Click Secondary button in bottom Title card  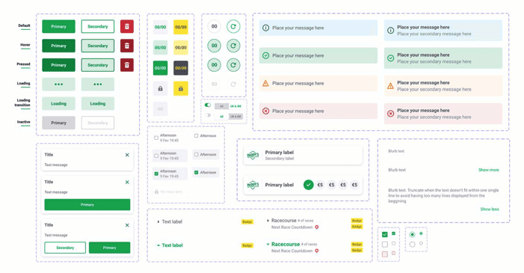(x=65, y=248)
